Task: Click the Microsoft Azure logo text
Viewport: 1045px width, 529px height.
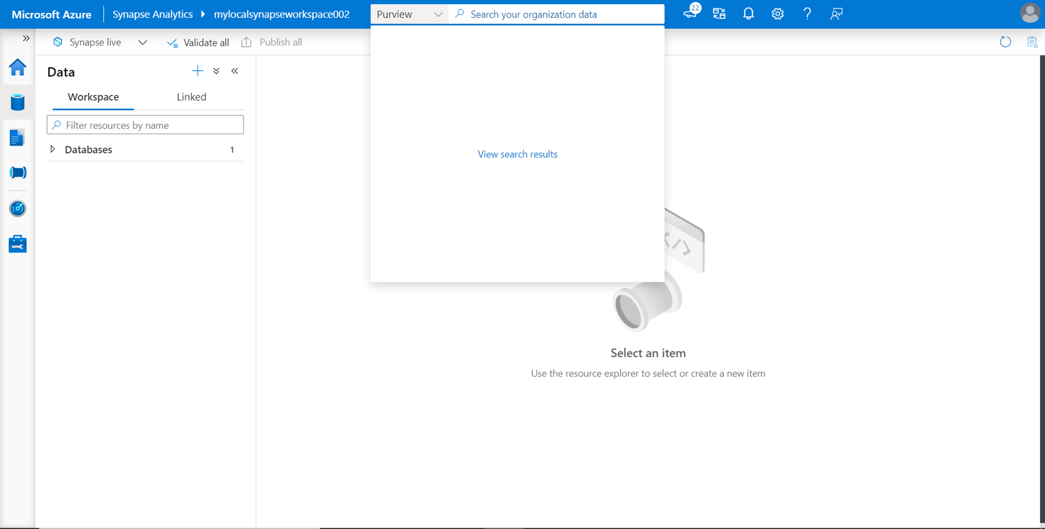Action: tap(52, 15)
